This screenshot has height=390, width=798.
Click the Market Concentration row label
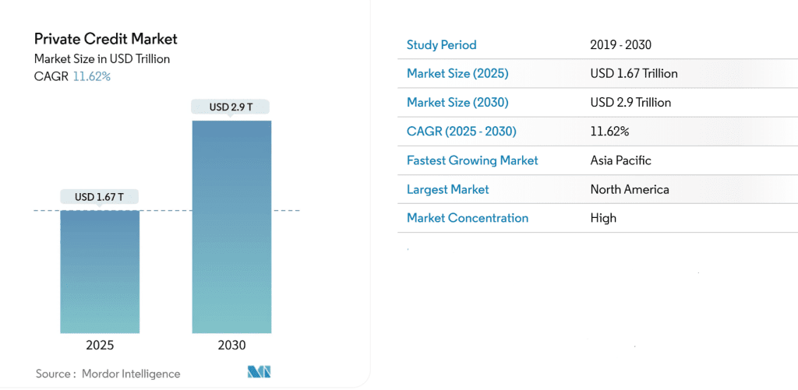coord(468,218)
